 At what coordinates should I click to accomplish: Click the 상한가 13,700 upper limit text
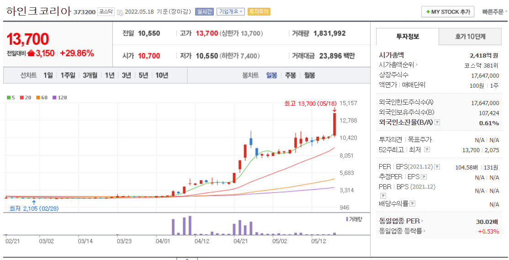241,33
